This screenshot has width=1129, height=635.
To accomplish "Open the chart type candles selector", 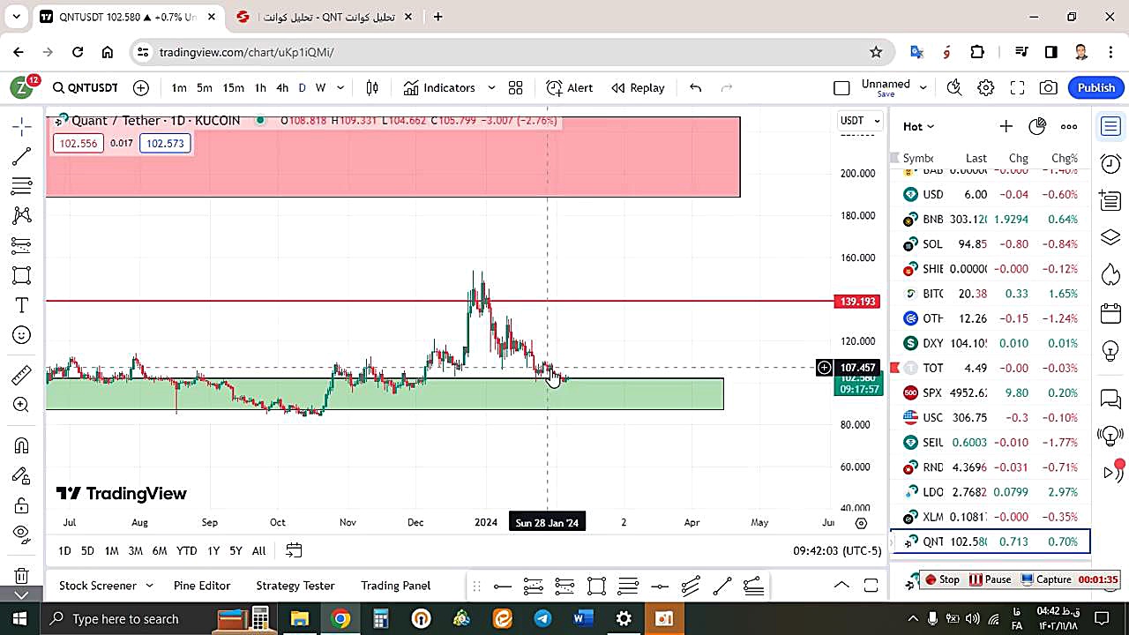I will pos(372,87).
